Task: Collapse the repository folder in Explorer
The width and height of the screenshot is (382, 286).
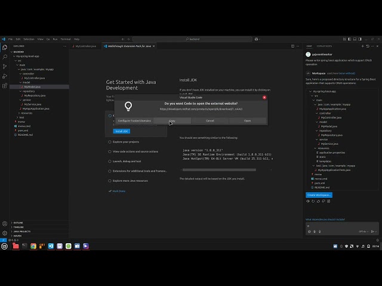Action: pyautogui.click(x=29, y=91)
